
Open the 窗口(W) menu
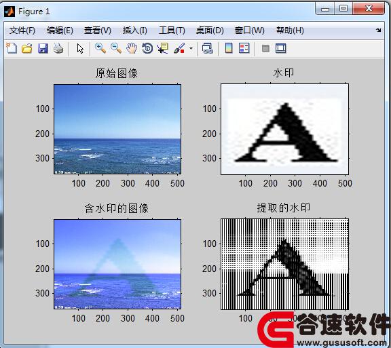[250, 31]
